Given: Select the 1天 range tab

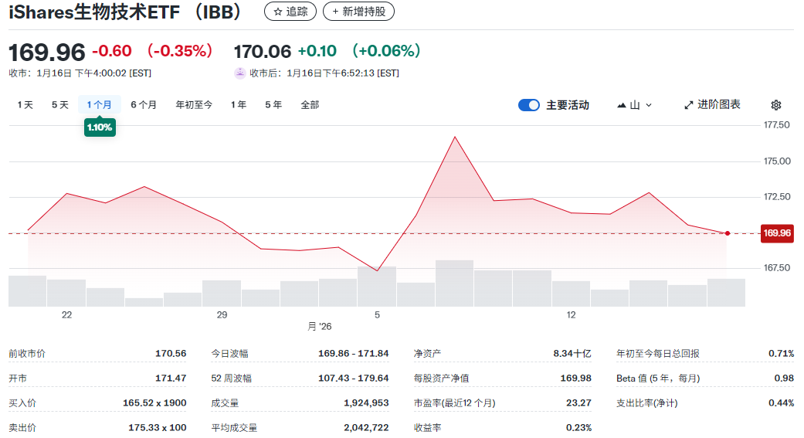Looking at the screenshot, I should pos(25,104).
